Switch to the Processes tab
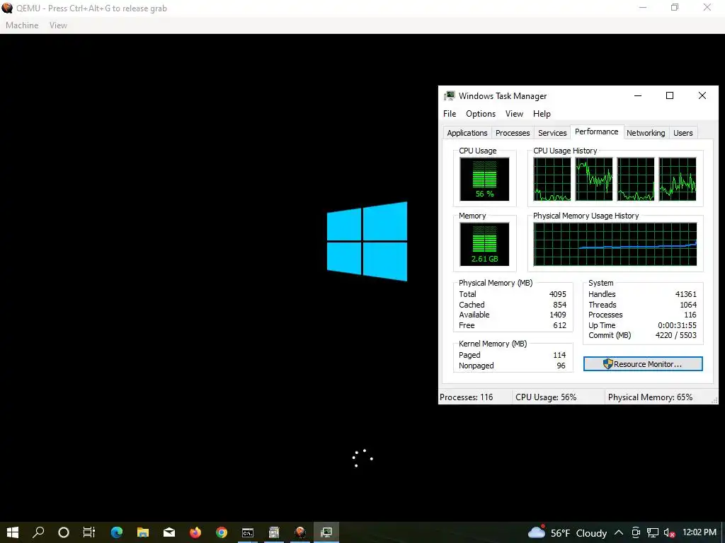This screenshot has width=725, height=543. tap(513, 133)
